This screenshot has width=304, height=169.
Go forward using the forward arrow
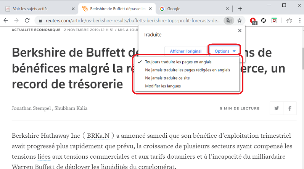point(16,20)
